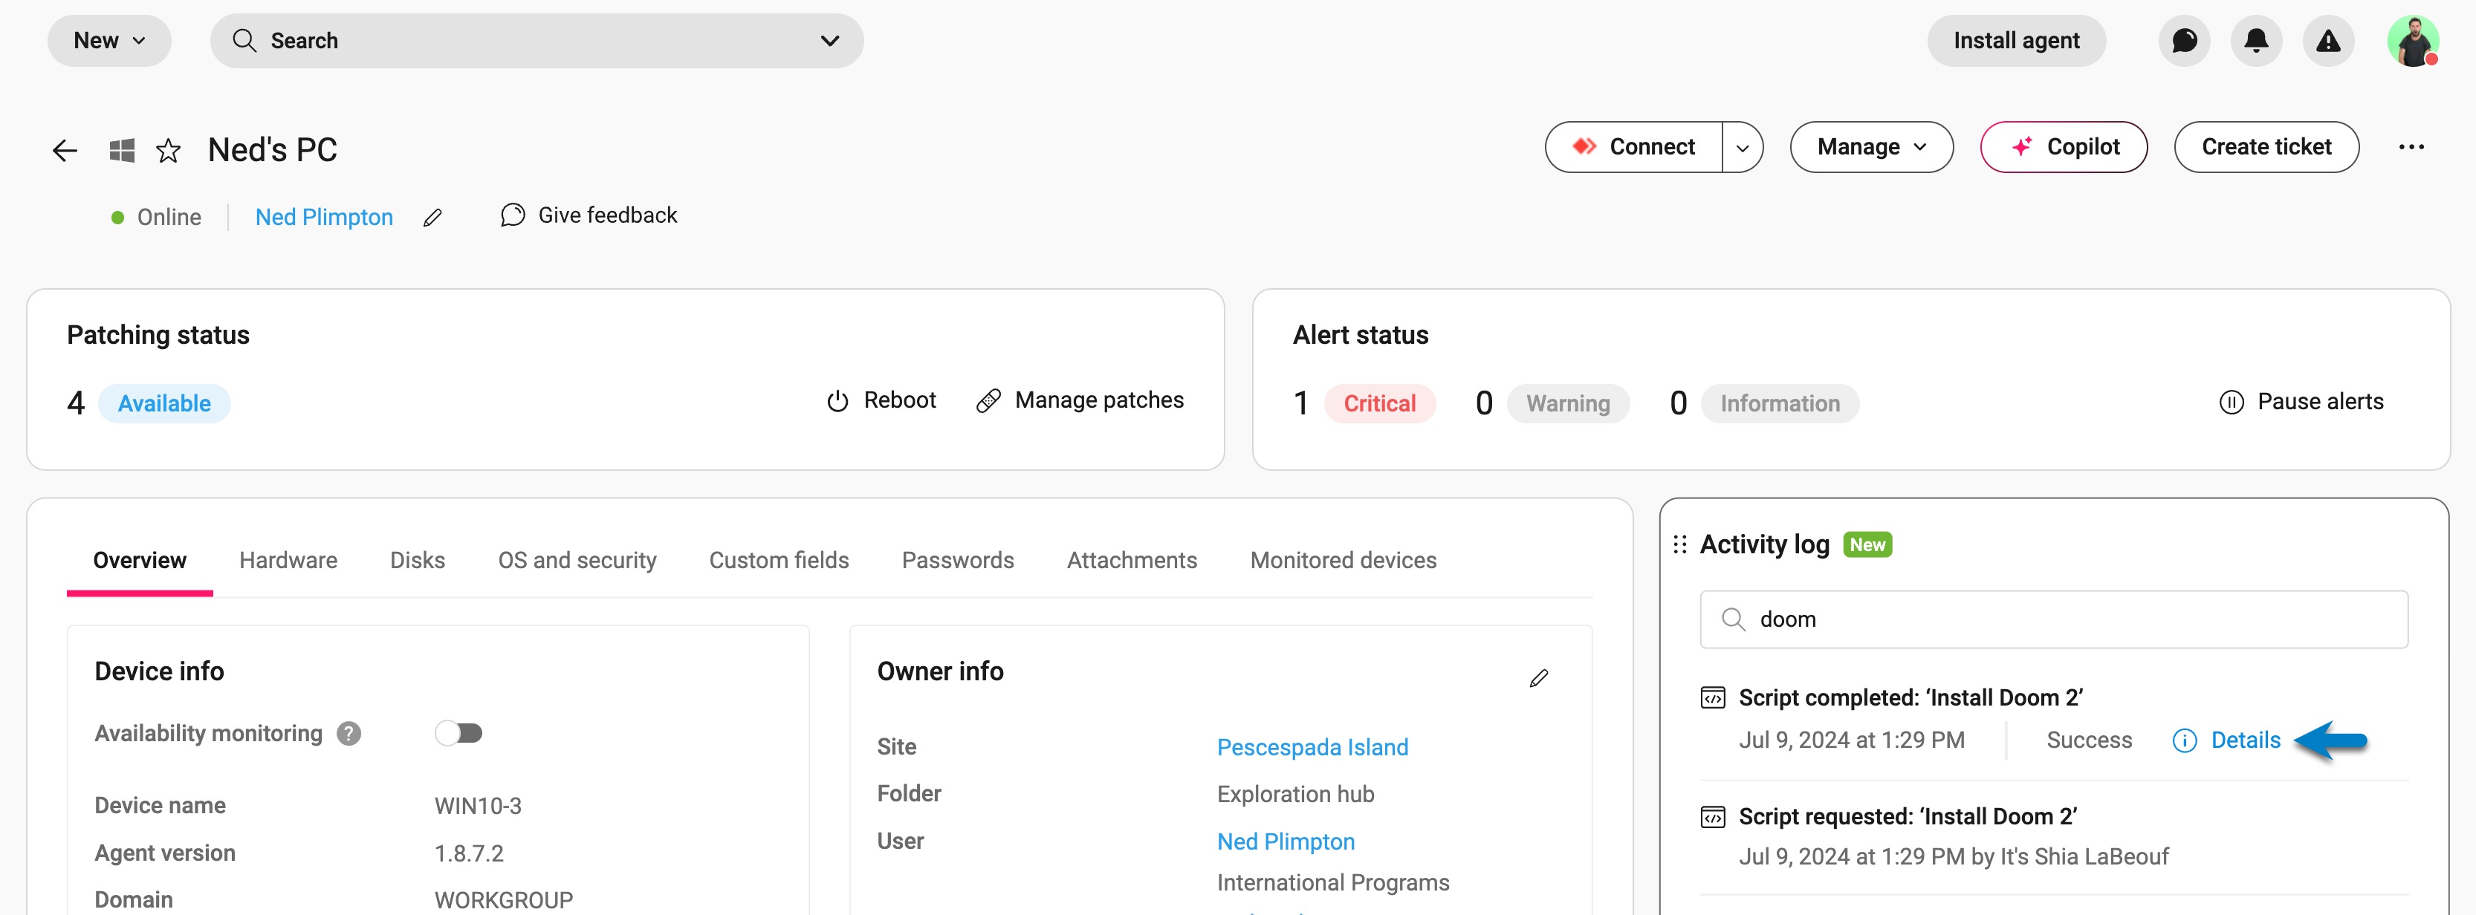Open Ned Plimpton link in Owner info
The height and width of the screenshot is (915, 2476).
(1285, 842)
